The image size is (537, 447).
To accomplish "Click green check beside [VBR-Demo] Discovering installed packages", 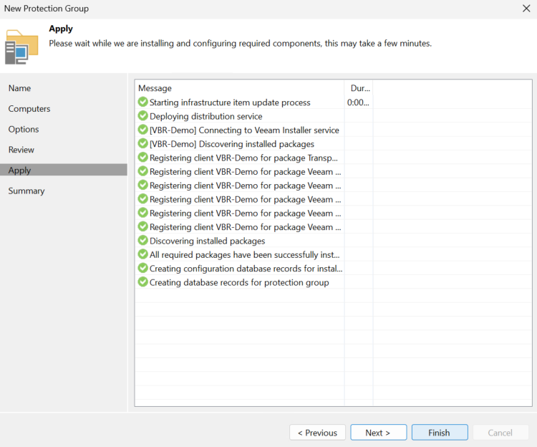I will coord(142,143).
